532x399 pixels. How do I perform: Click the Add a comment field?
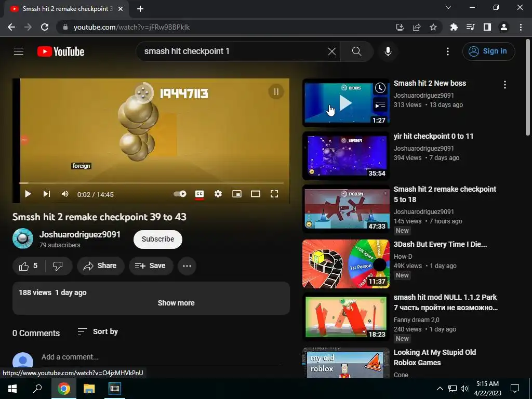[x=161, y=357]
